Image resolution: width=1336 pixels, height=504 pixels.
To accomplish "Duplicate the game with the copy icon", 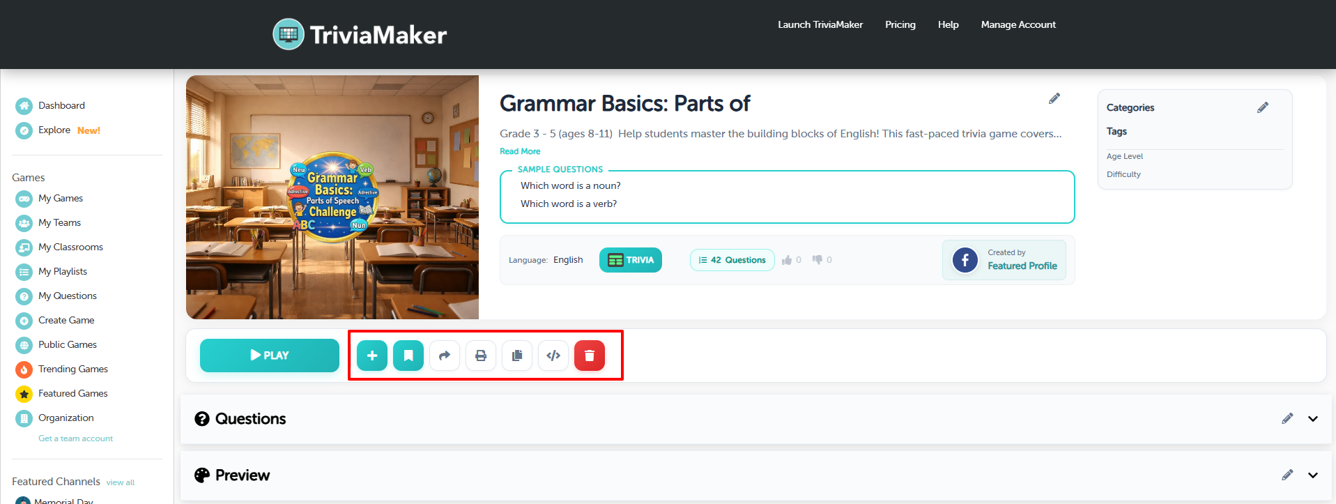I will pos(517,356).
